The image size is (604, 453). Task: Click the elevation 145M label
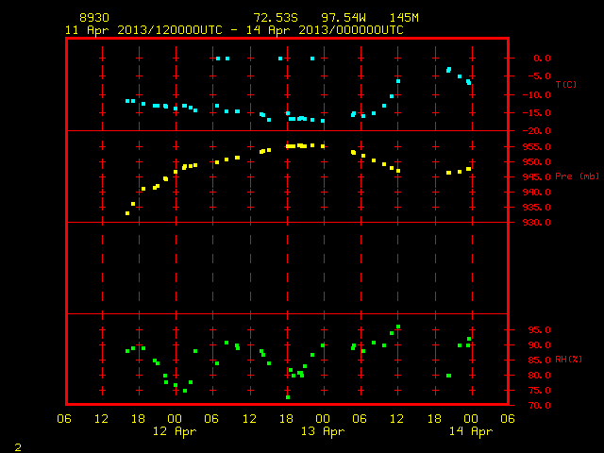(x=404, y=18)
